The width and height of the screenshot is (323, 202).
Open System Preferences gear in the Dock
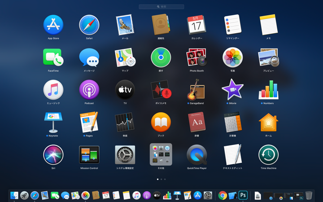coord(208,195)
